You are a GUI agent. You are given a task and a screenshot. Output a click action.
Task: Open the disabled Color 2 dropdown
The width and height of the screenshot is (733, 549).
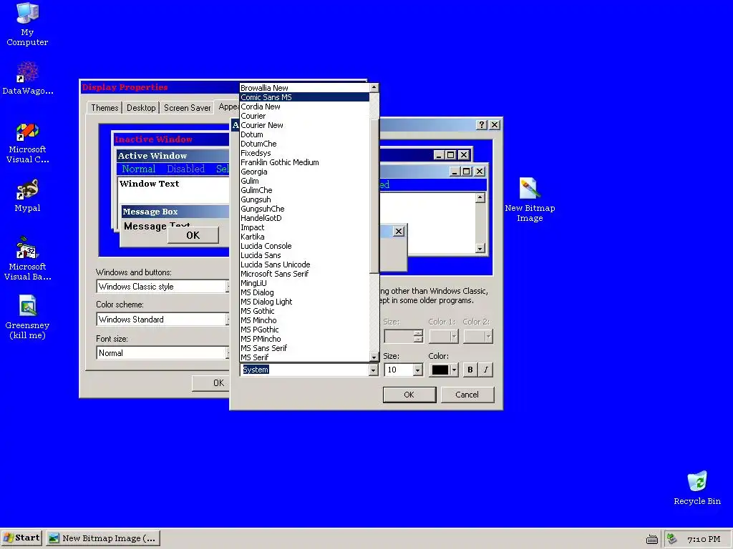click(x=477, y=336)
